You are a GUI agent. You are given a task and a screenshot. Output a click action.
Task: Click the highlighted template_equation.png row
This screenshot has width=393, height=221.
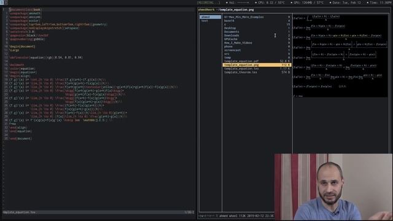point(257,65)
